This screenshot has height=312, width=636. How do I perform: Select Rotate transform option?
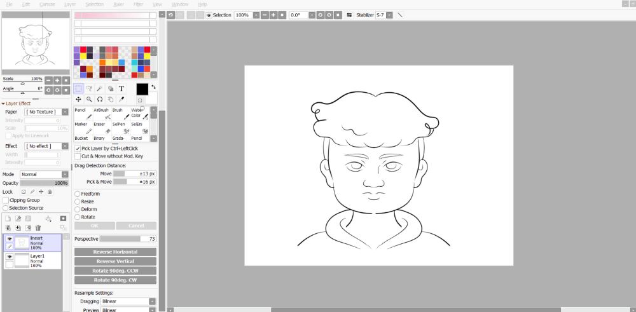(78, 217)
